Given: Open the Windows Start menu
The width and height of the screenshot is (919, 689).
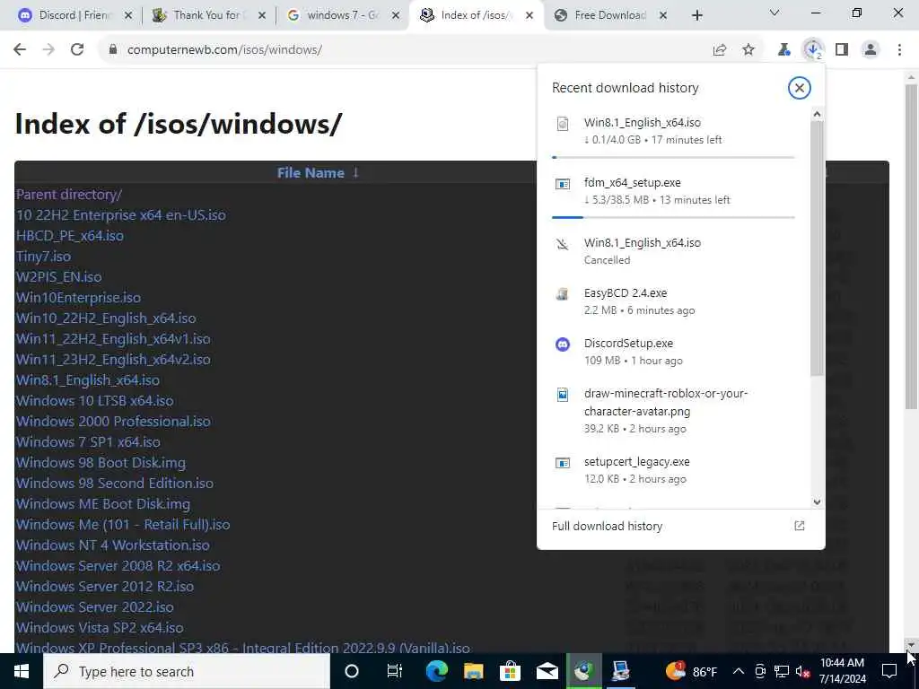Looking at the screenshot, I should pyautogui.click(x=22, y=671).
